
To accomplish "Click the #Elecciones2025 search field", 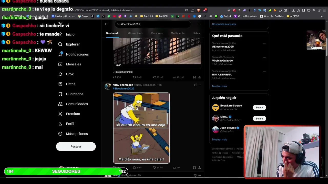I will click(153, 24).
